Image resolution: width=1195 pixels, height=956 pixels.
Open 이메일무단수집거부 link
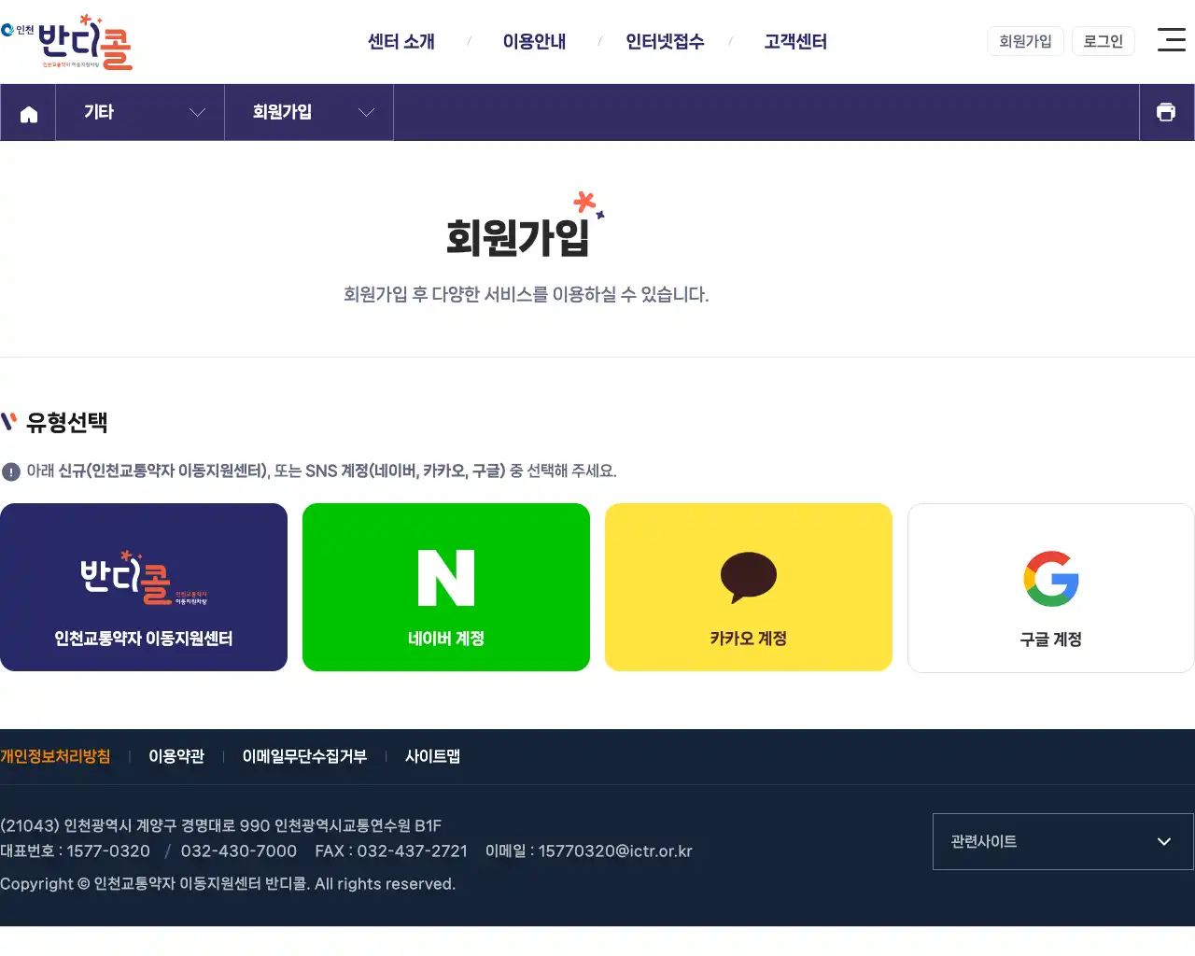(304, 756)
